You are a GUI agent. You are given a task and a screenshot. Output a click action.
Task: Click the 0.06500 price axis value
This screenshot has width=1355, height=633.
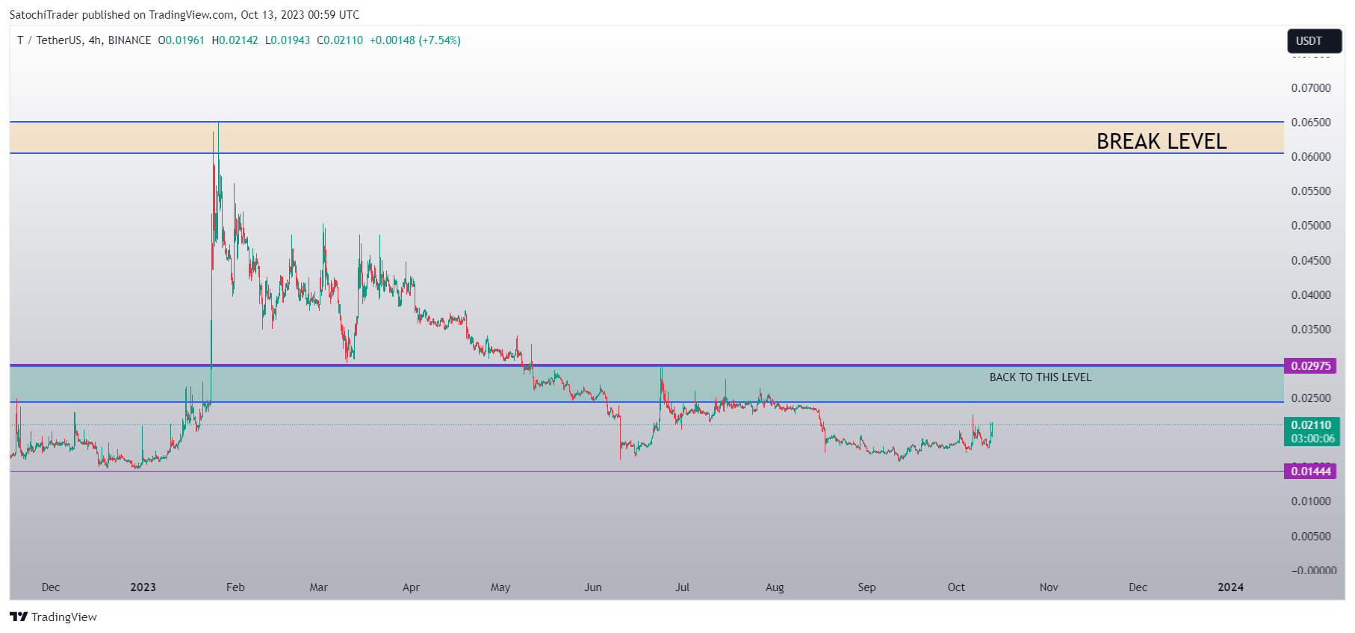click(1311, 123)
